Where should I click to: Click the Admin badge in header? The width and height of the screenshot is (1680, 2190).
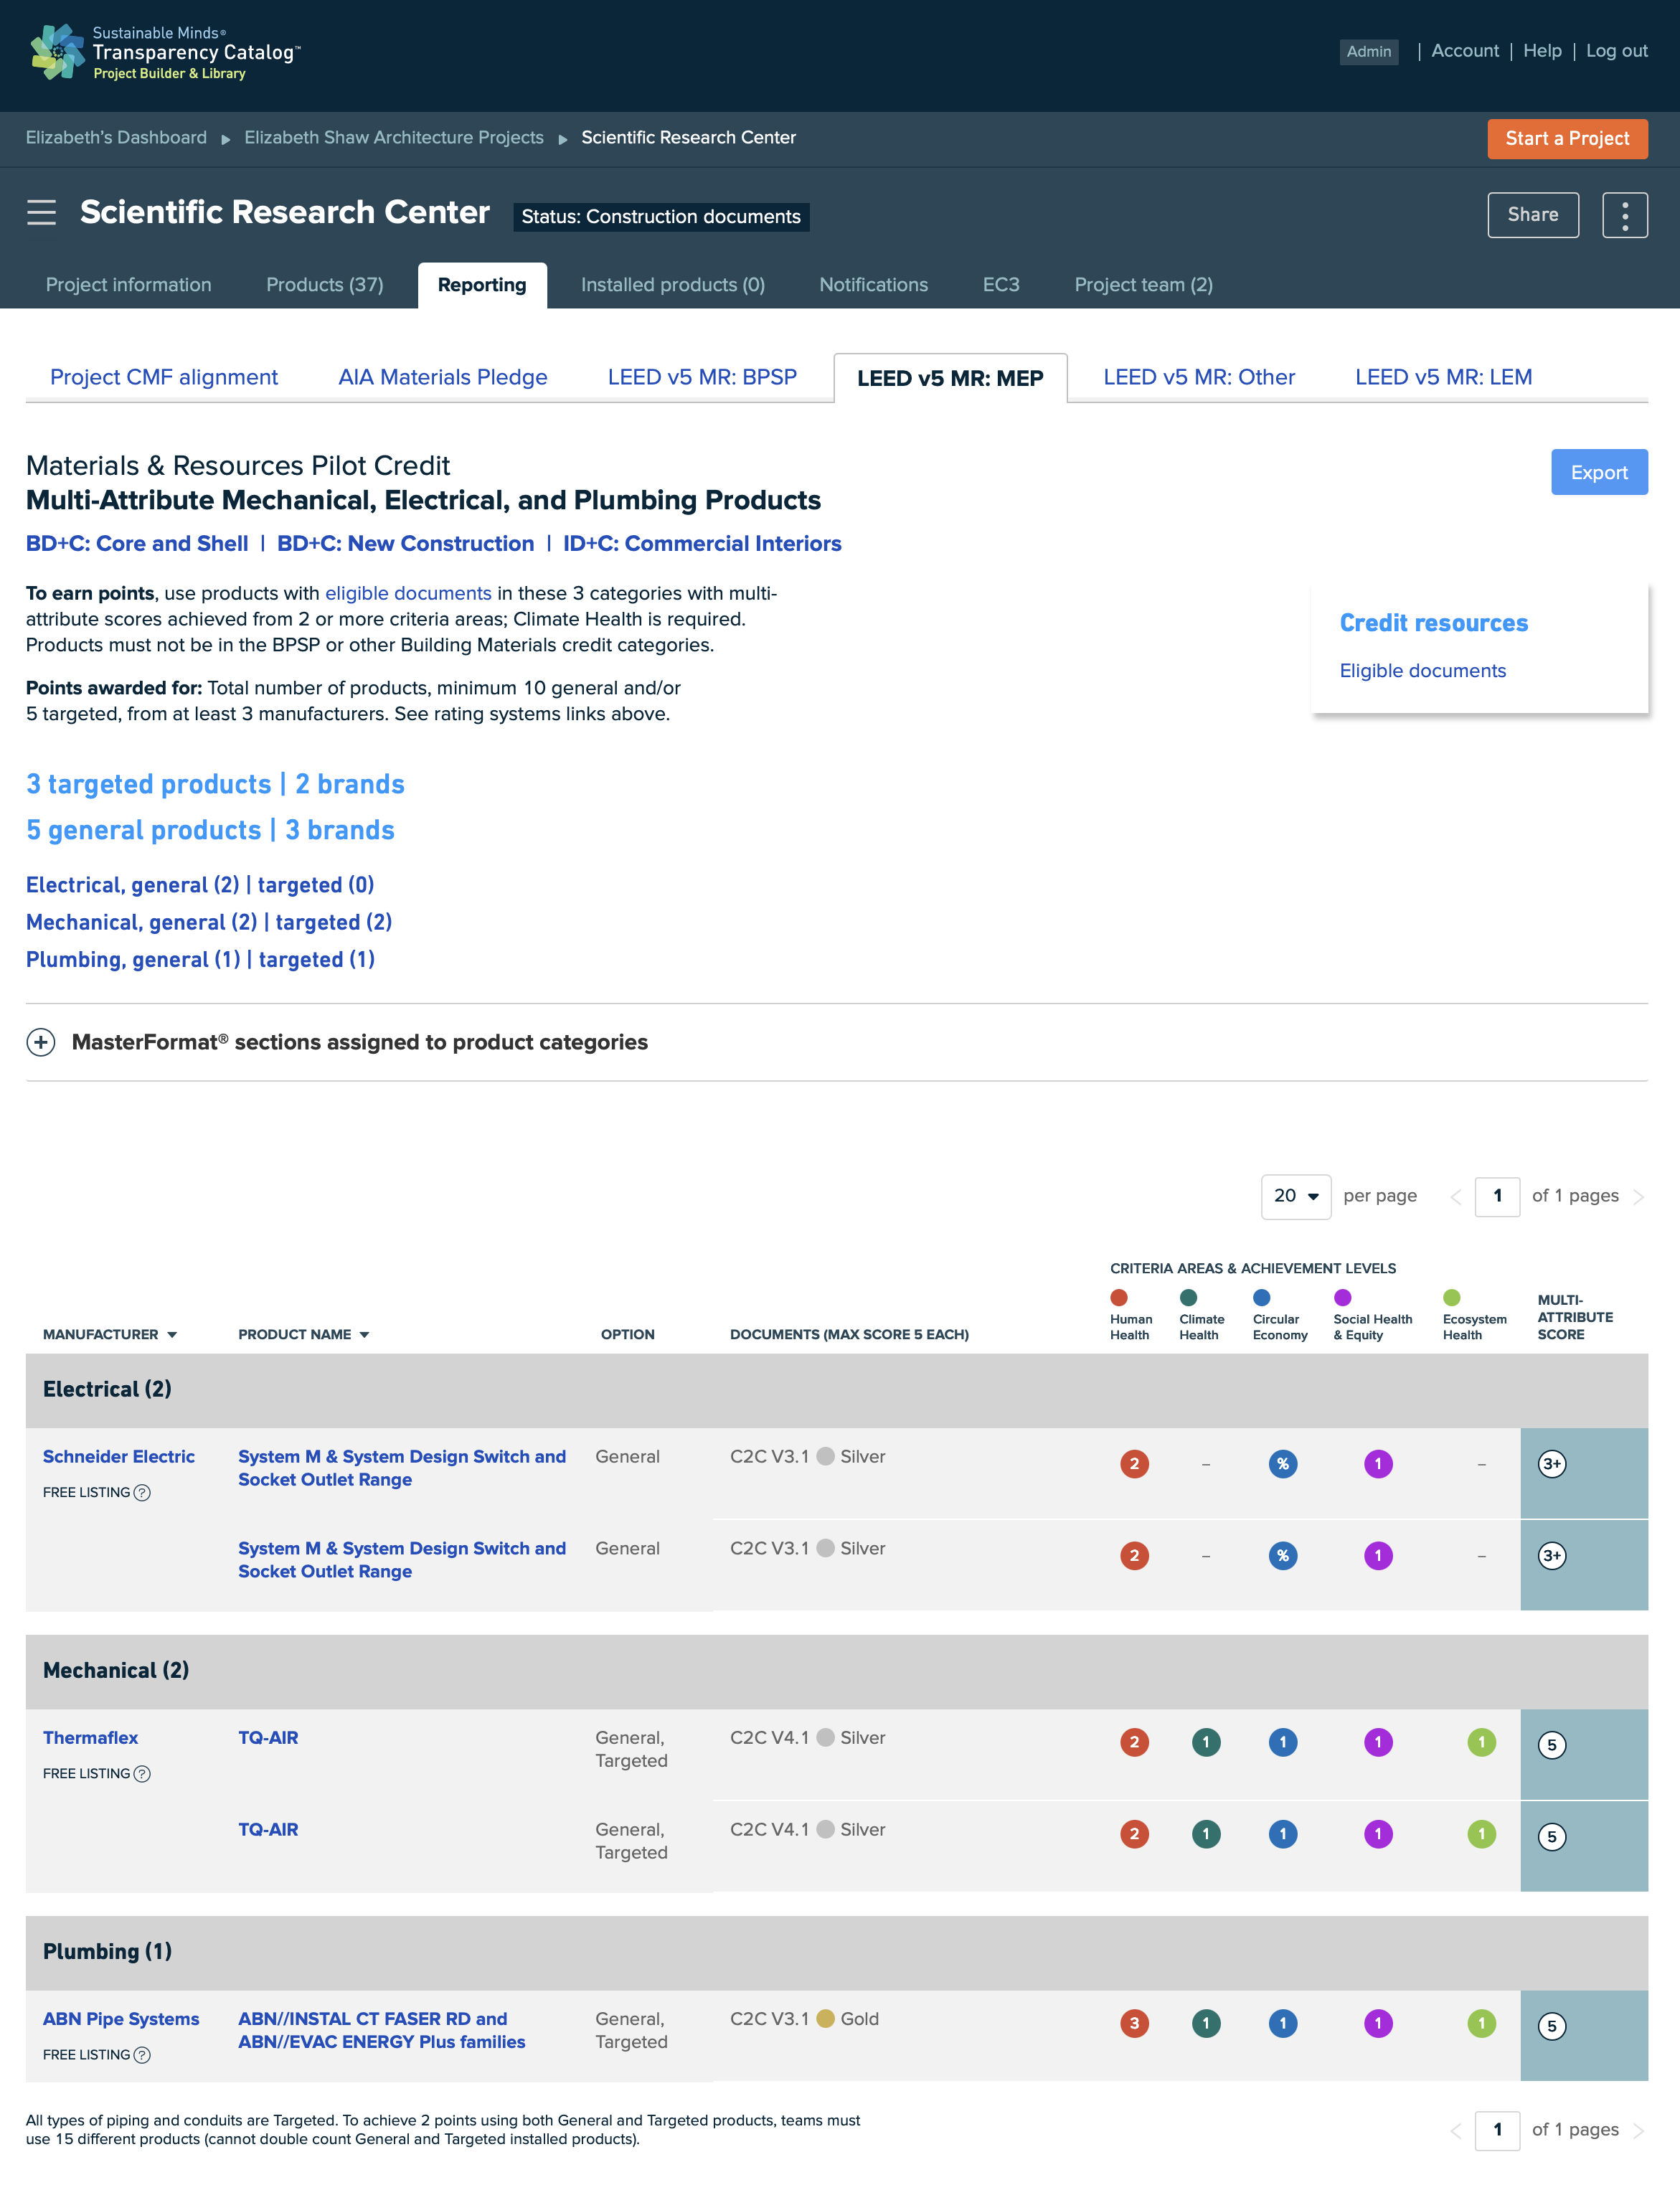pos(1368,52)
